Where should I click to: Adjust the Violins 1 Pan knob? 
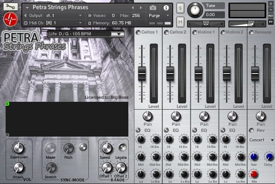click(204, 116)
